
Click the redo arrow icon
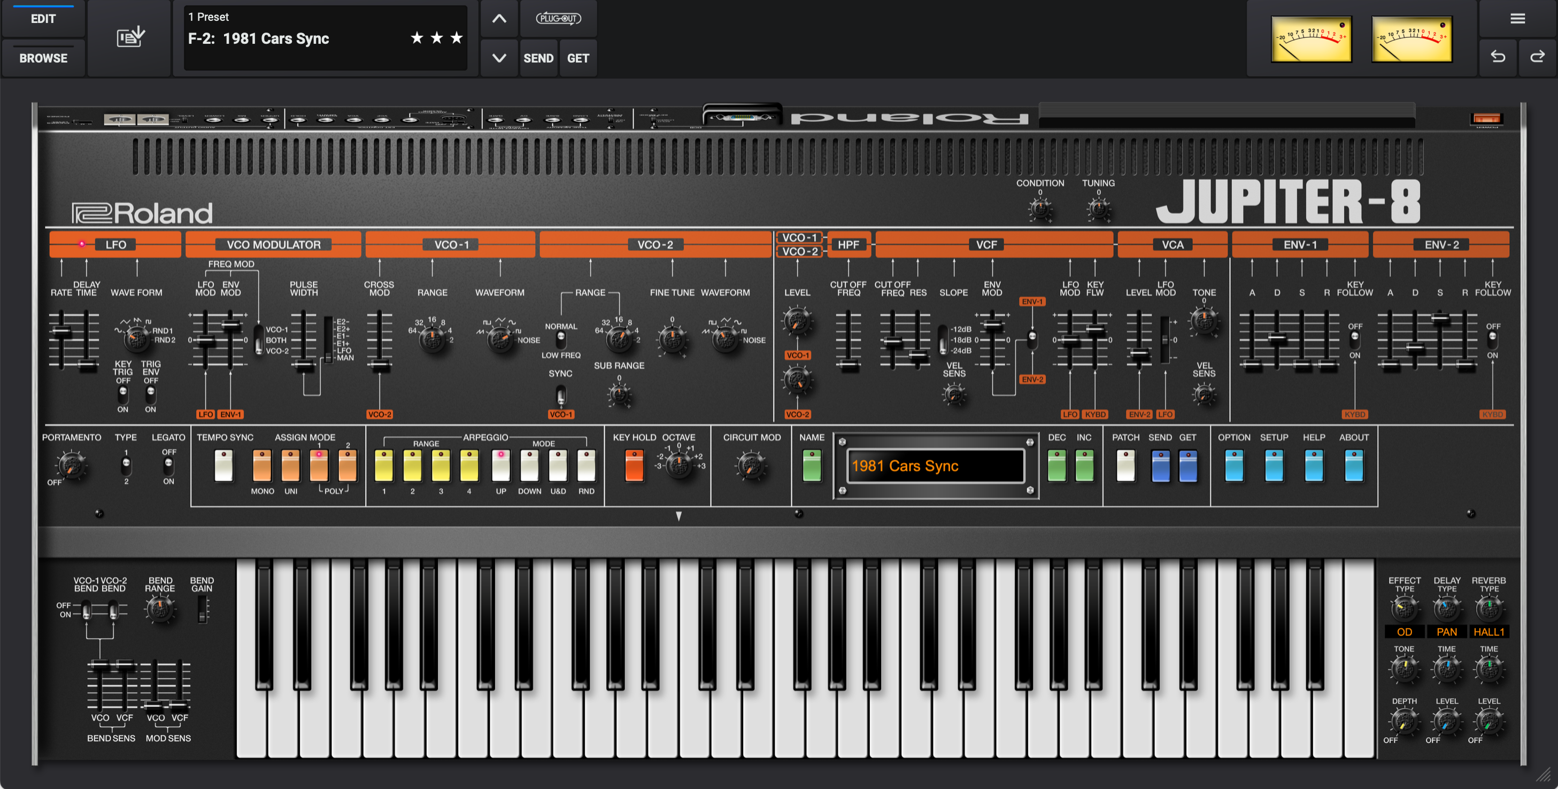[1537, 57]
